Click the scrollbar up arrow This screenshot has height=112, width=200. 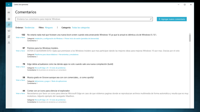pos(190,33)
